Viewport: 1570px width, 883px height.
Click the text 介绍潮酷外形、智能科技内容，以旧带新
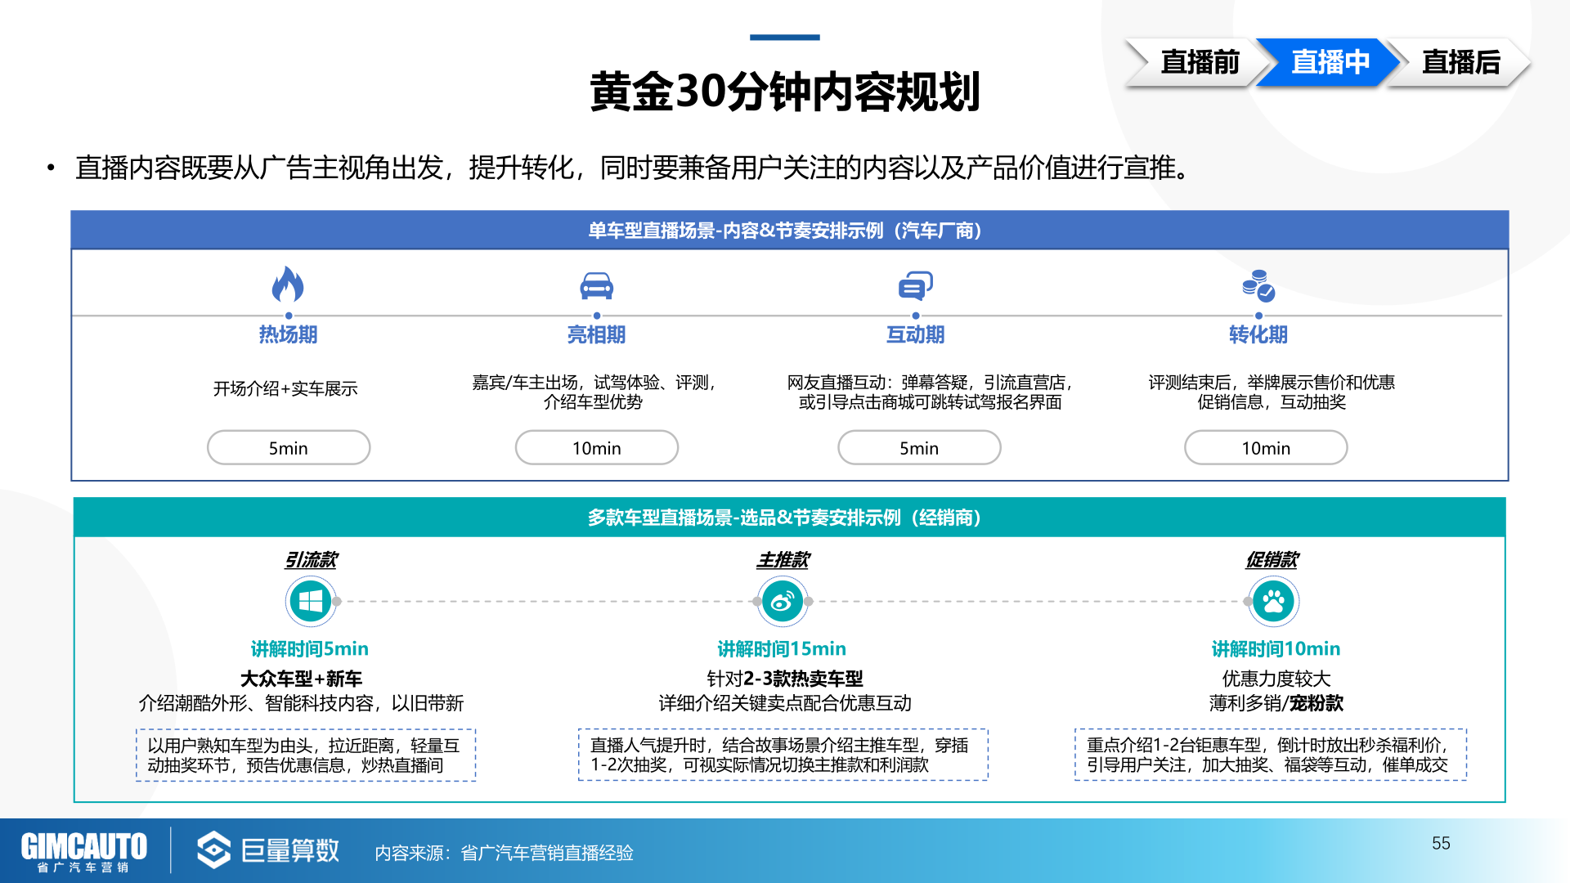tap(301, 703)
